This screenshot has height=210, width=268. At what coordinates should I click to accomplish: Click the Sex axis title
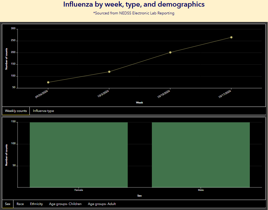[x=139, y=196]
